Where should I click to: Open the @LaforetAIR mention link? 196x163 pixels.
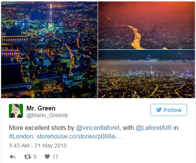tap(154, 128)
